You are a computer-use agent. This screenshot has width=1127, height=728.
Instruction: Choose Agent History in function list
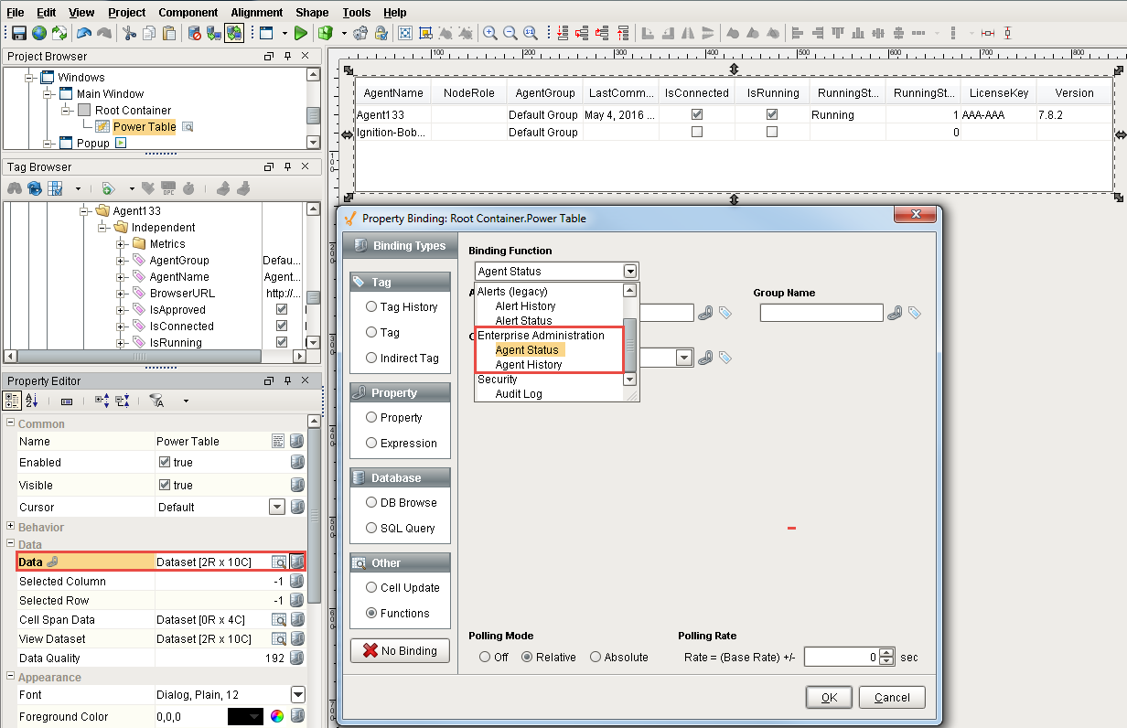pyautogui.click(x=529, y=365)
